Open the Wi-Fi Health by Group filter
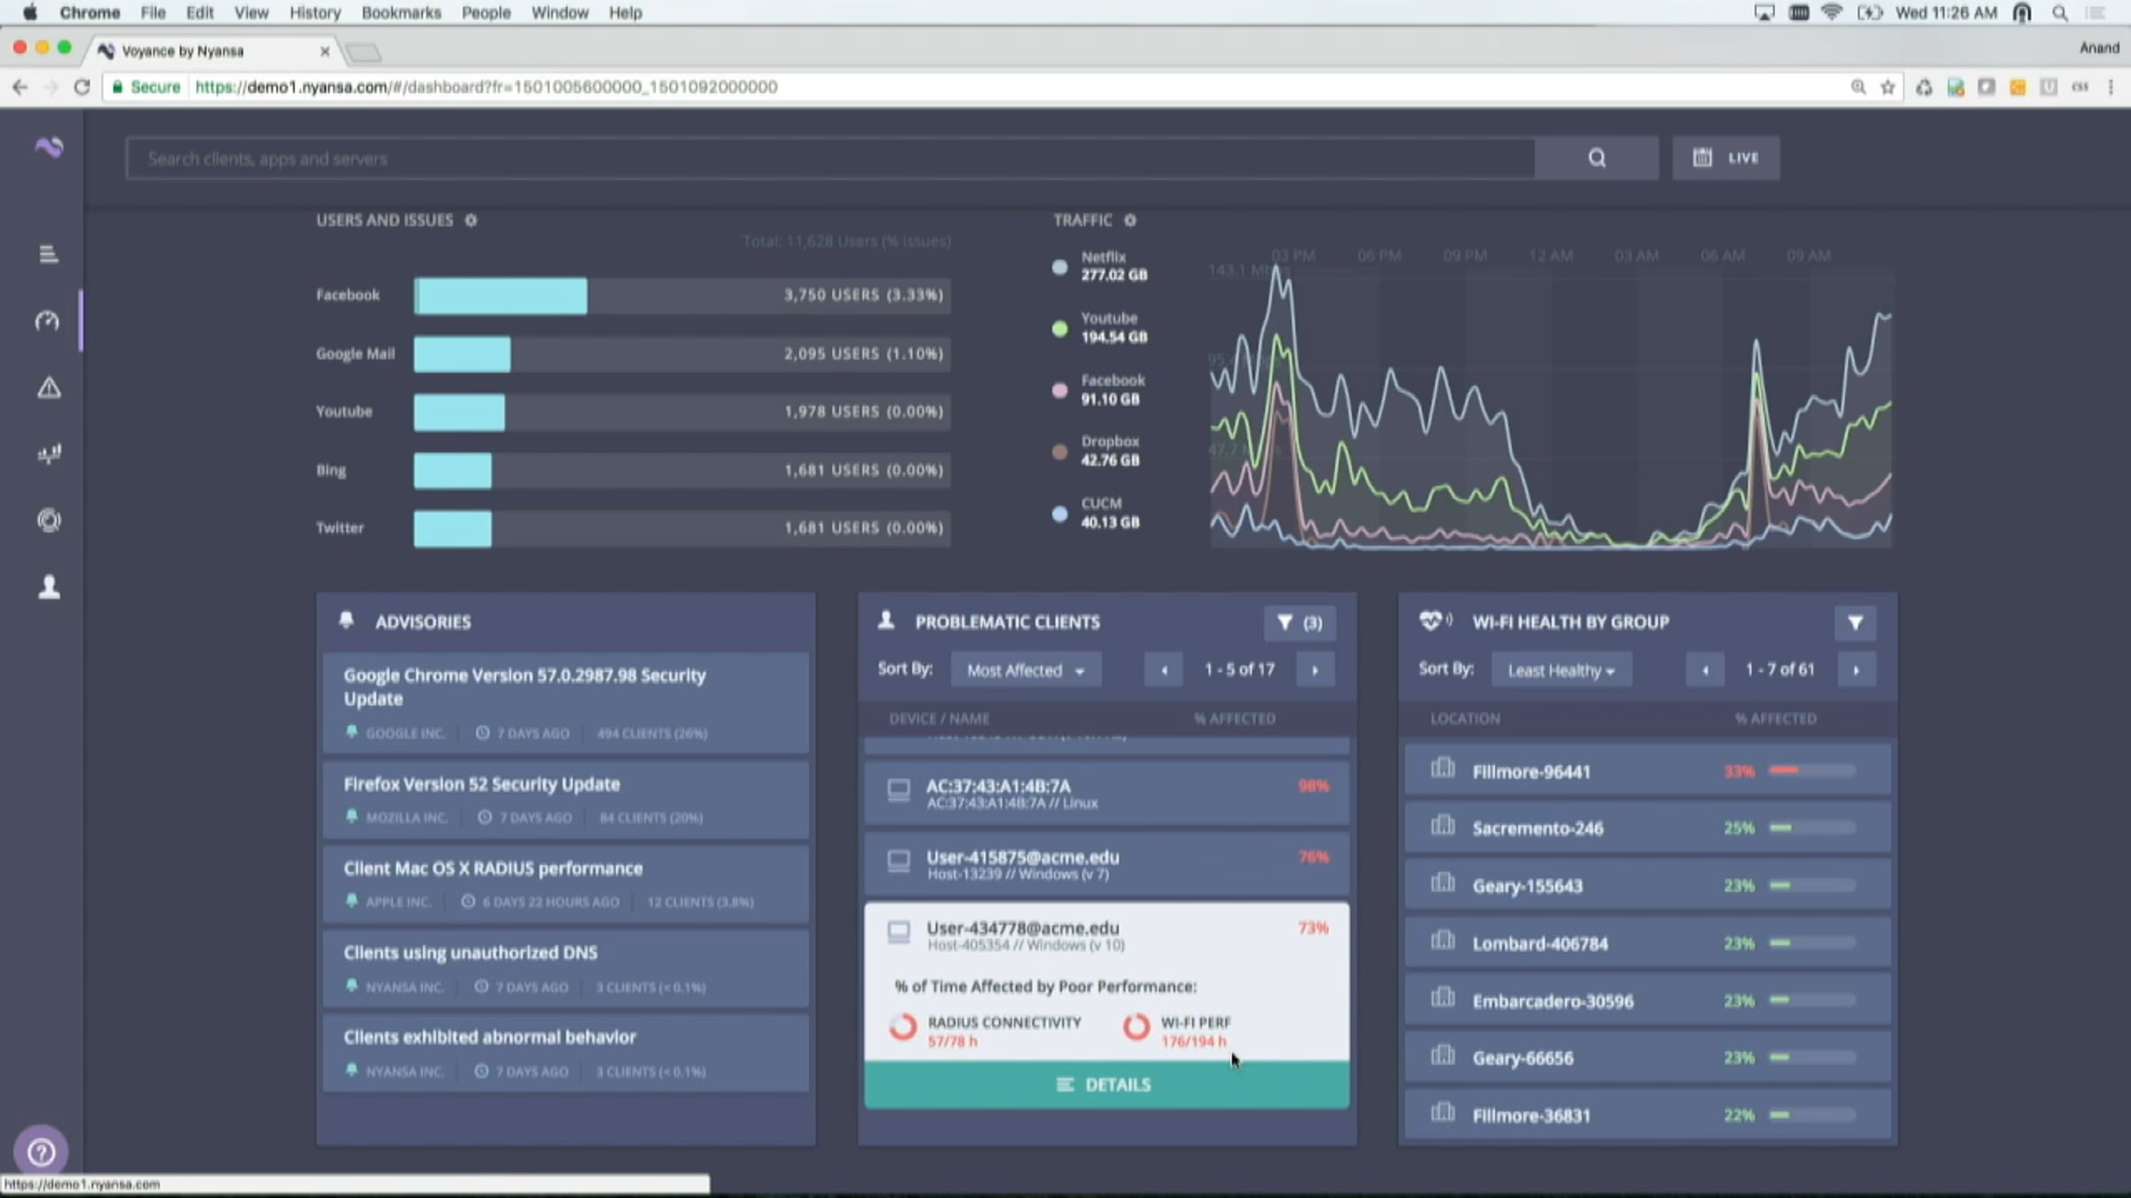Screen dimensions: 2131x1198 (x=1855, y=623)
